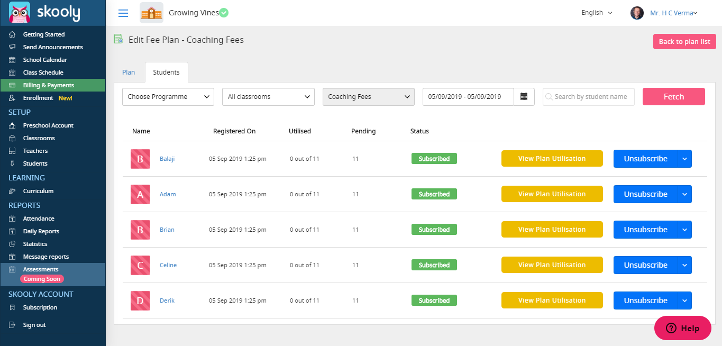Expand Brian's Unsubscribe dropdown arrow

coord(684,230)
